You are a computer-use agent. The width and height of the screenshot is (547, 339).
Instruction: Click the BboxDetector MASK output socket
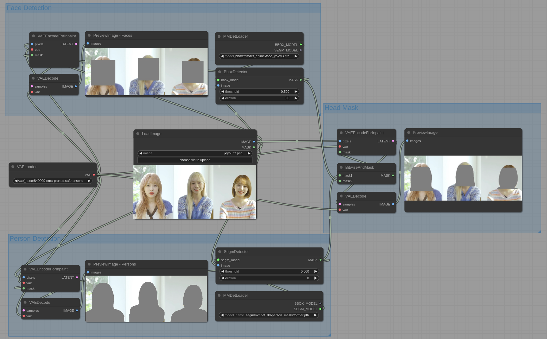301,80
